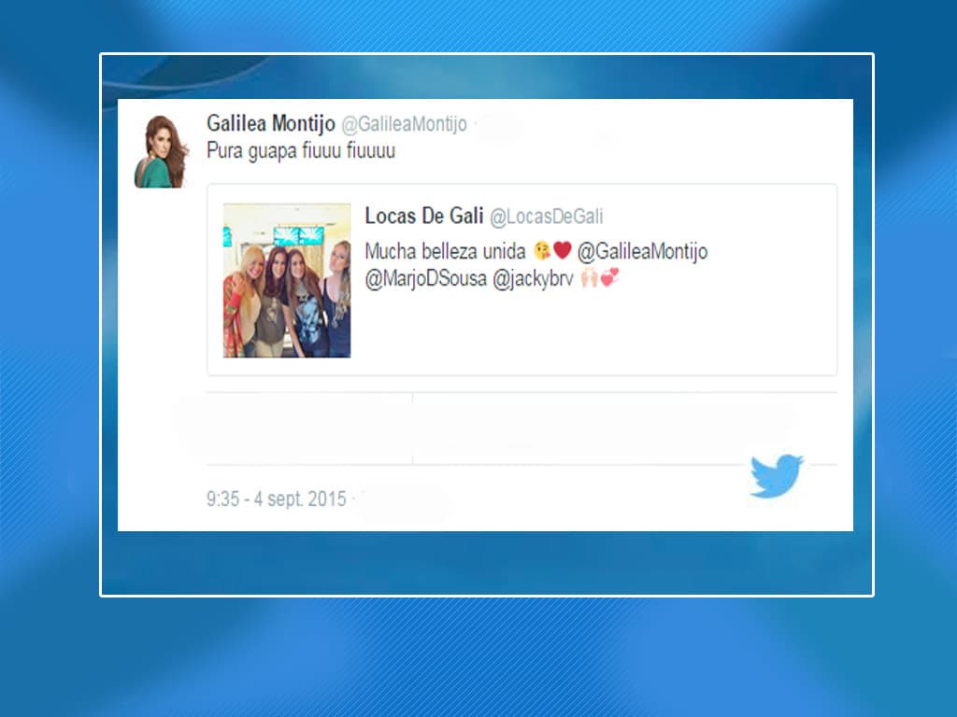957x717 pixels.
Task: Click the Locas De Gali display name
Action: [424, 216]
